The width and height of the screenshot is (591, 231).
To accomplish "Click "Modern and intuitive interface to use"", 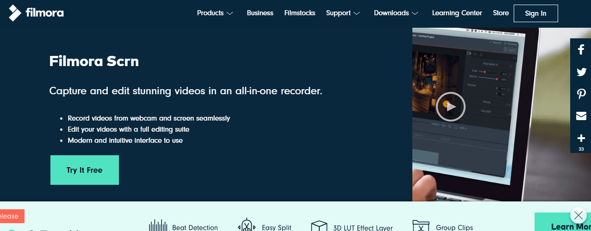I will pos(125,140).
